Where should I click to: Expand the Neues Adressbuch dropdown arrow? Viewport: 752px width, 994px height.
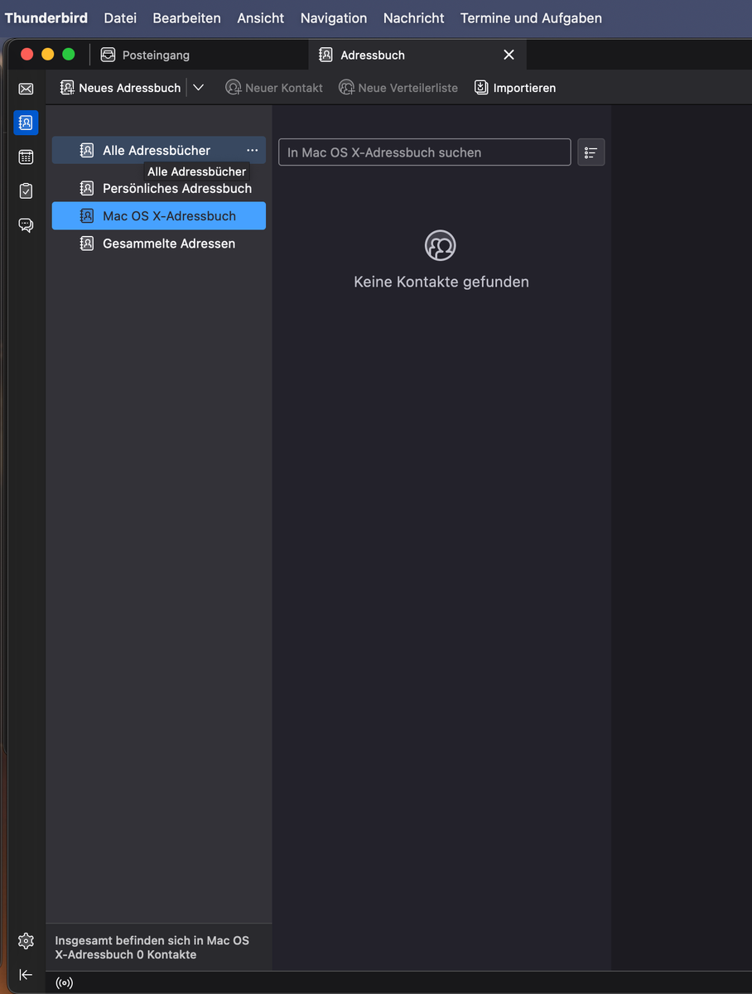(x=198, y=88)
